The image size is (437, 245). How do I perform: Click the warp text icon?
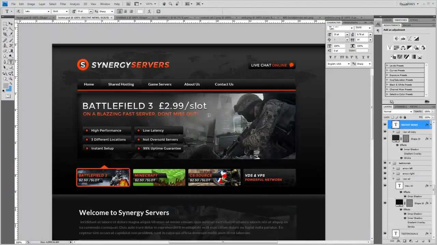pos(149,11)
